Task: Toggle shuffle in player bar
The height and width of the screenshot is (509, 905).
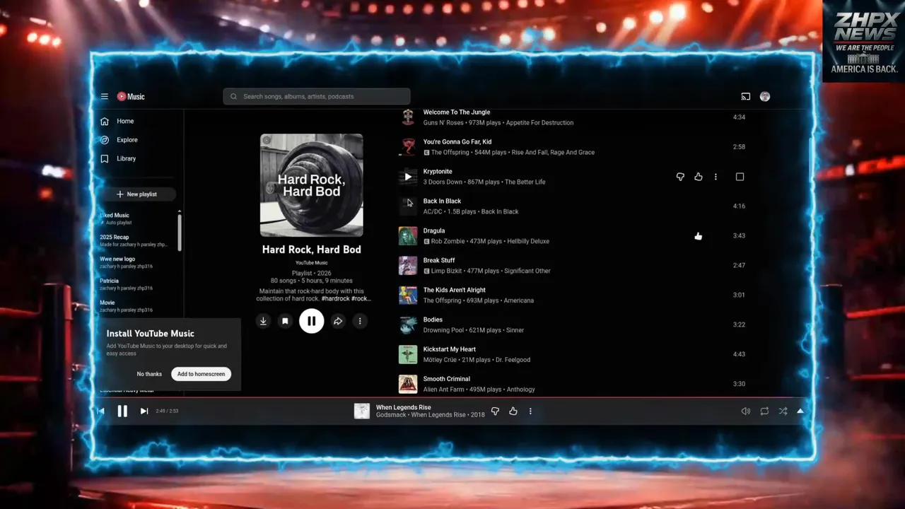Action: click(783, 411)
